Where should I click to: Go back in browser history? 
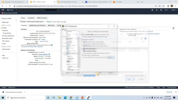point(3,6)
